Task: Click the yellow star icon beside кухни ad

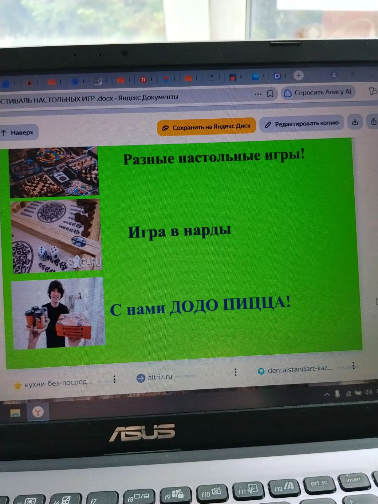Action: point(18,386)
